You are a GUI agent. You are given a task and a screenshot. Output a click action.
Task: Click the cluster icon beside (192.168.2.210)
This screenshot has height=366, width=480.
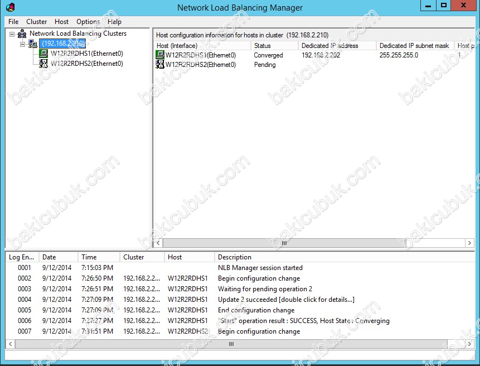(x=33, y=44)
